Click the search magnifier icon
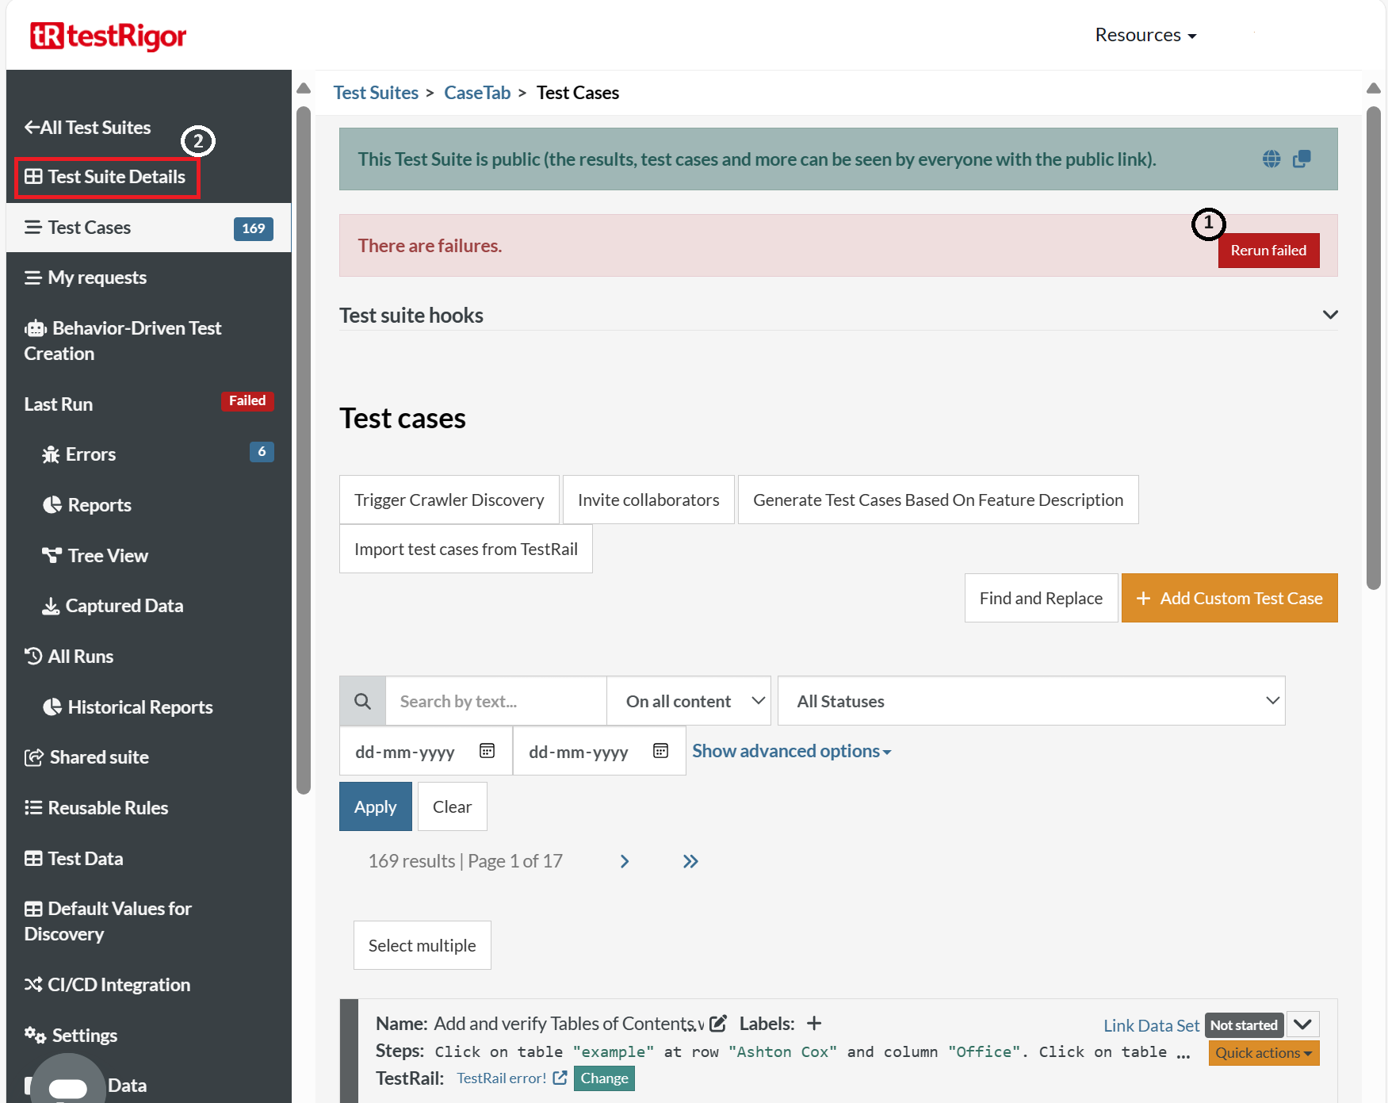This screenshot has height=1103, width=1388. (362, 701)
